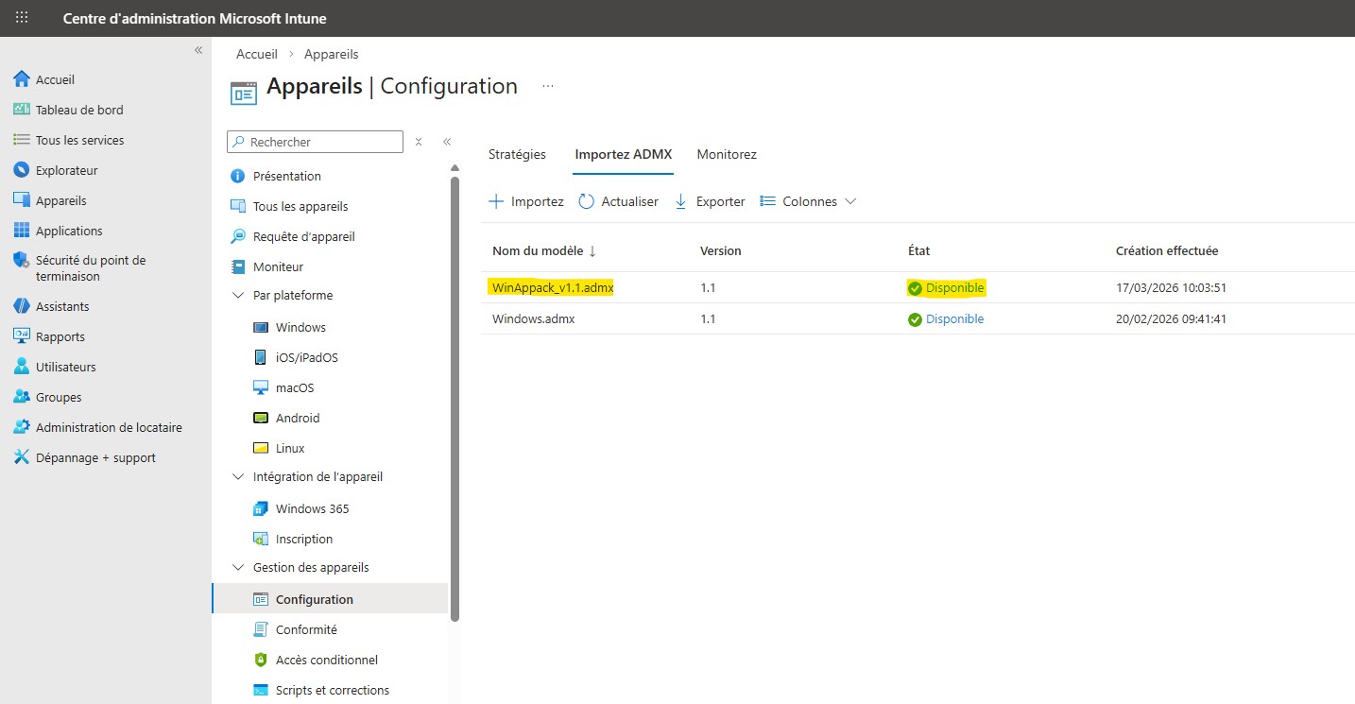The image size is (1355, 704).
Task: Select the Rapports sidebar icon
Action: (21, 335)
